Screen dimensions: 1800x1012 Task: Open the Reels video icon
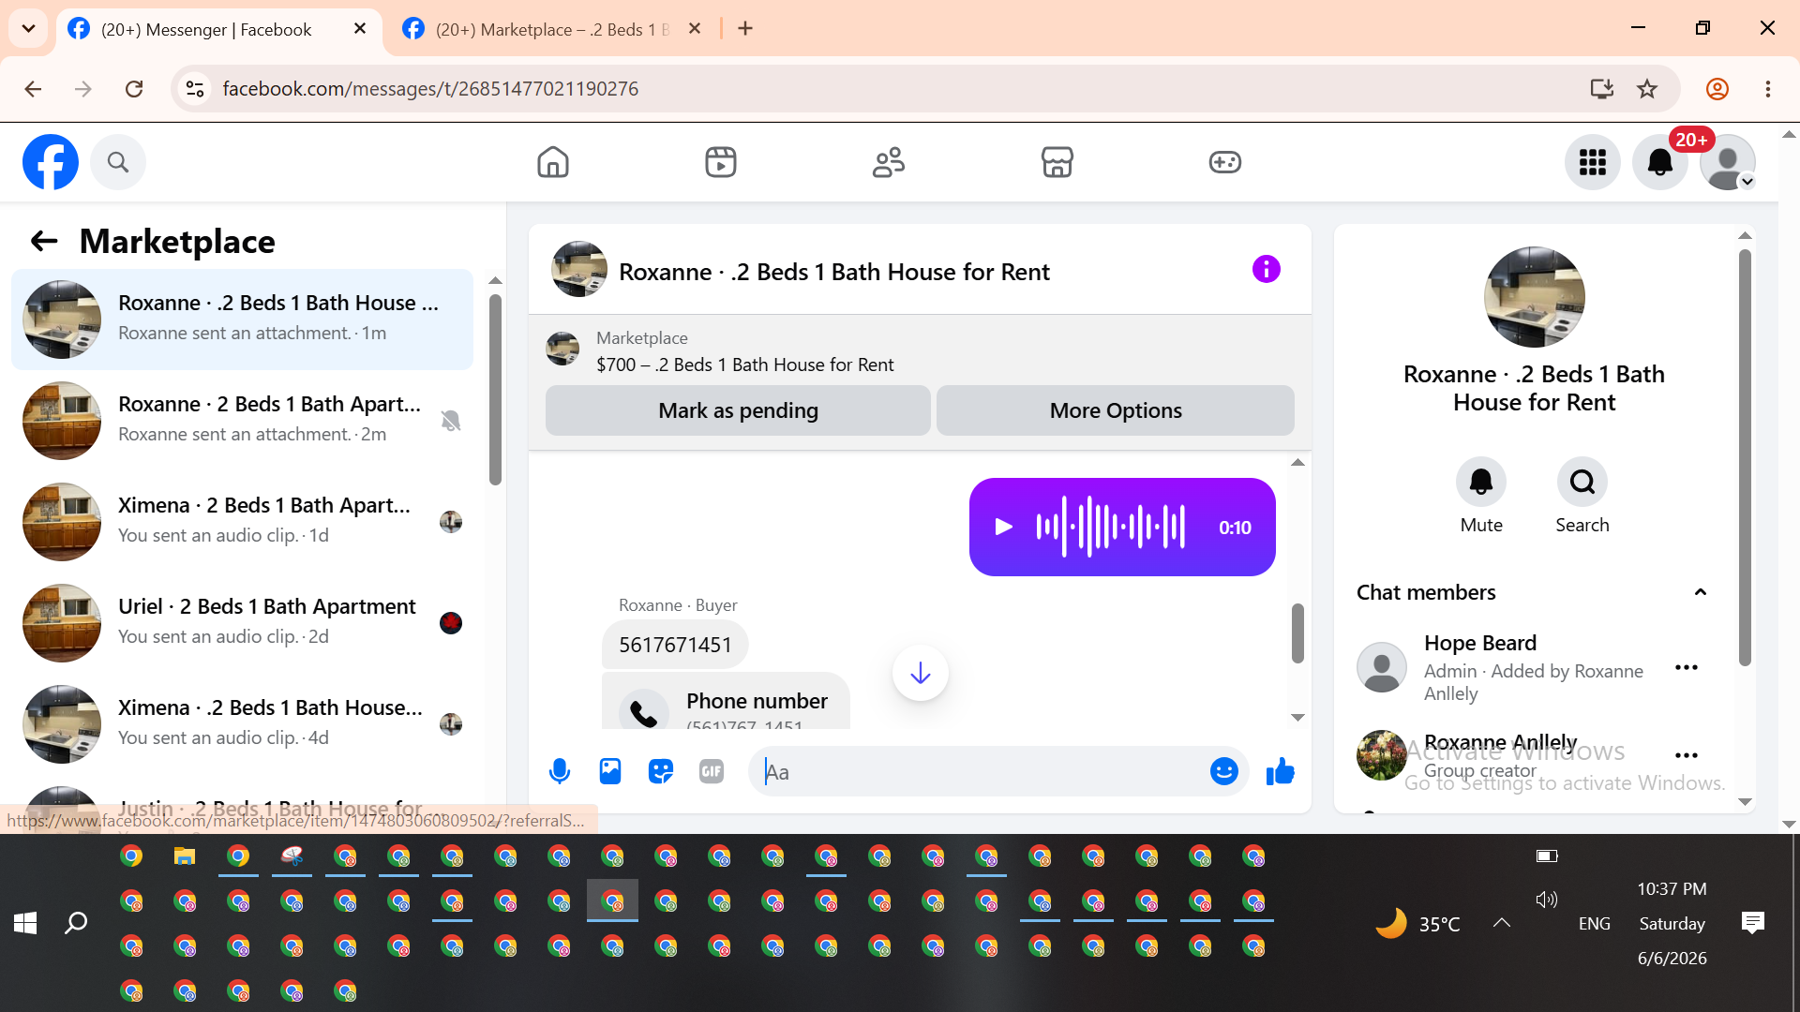pos(721,162)
